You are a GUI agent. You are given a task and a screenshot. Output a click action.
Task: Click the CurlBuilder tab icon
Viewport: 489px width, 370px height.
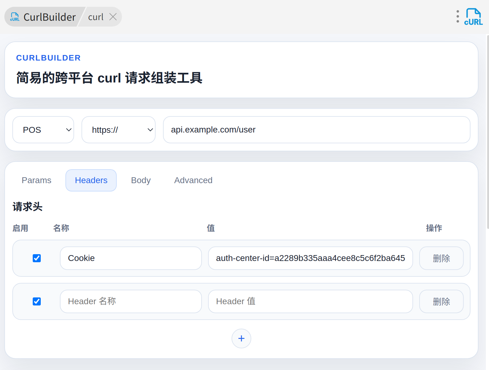[x=15, y=17]
